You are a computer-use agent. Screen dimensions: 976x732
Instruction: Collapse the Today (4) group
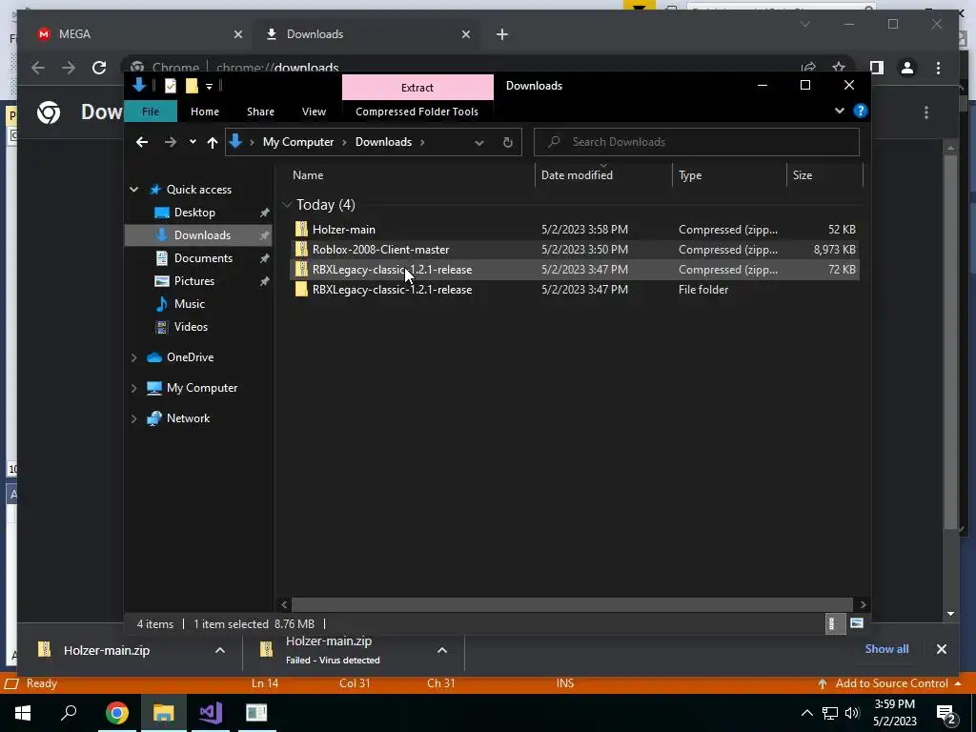click(287, 205)
